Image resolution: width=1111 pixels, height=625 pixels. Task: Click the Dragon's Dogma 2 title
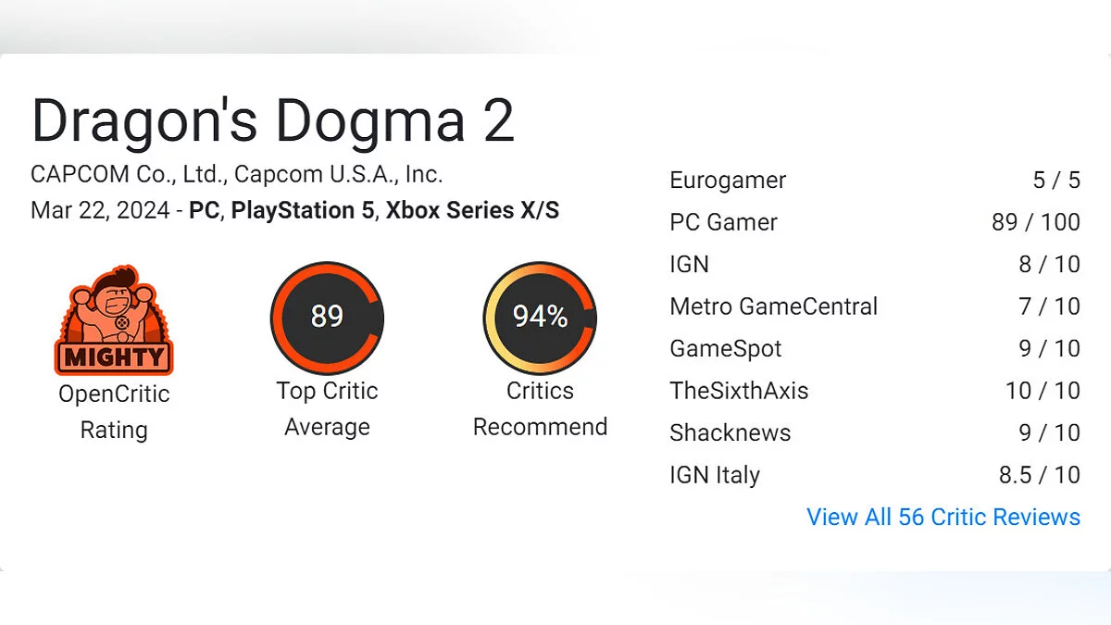(x=272, y=119)
